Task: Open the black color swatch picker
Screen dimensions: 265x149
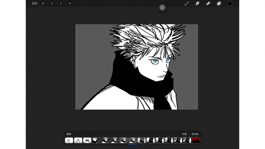Action: [230, 3]
